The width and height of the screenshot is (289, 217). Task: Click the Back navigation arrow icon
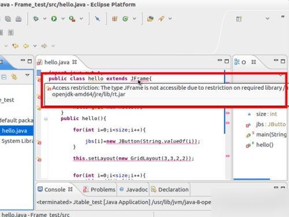click(26, 46)
